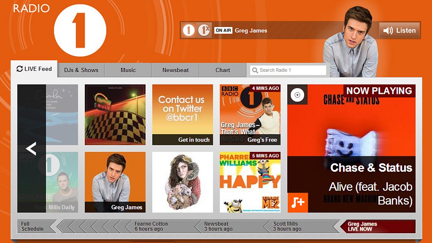The width and height of the screenshot is (432, 243).
Task: Open the Scott Mills Daily tile
Action: 62,182
